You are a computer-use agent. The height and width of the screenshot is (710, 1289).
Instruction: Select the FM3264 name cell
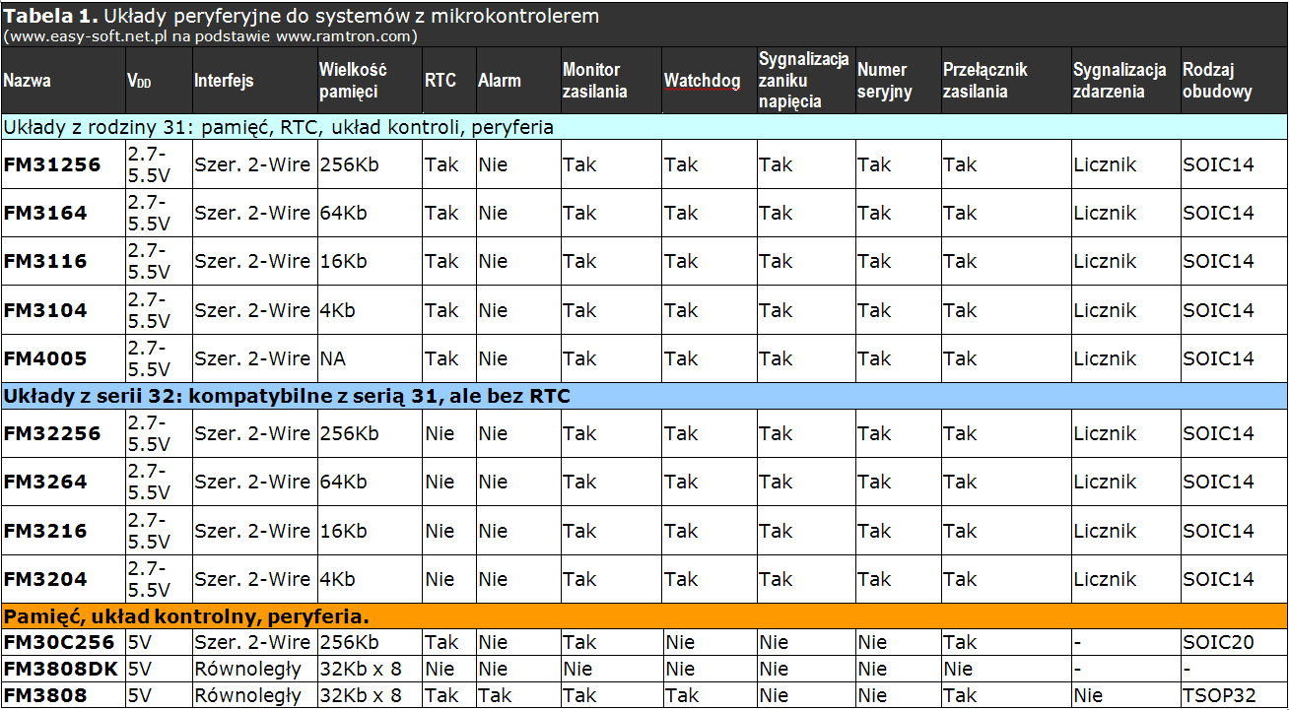coord(62,482)
